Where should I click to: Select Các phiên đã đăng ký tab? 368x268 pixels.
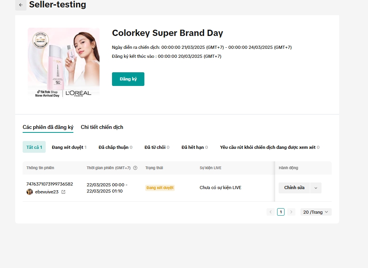48,127
